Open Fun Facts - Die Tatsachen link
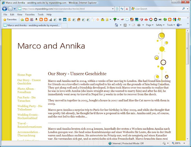Viewport: 191px width, 147px height. coord(27,99)
